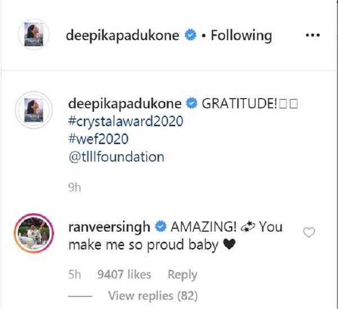Reply to ranveersingh's comment
This screenshot has height=309, width=338.
point(182,275)
